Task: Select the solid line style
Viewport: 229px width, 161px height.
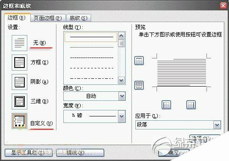Action: pos(91,37)
